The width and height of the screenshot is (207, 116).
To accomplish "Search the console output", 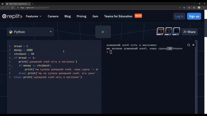I will 189,45.
